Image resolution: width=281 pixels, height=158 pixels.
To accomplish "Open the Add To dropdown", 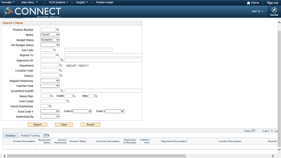I will click(x=257, y=11).
